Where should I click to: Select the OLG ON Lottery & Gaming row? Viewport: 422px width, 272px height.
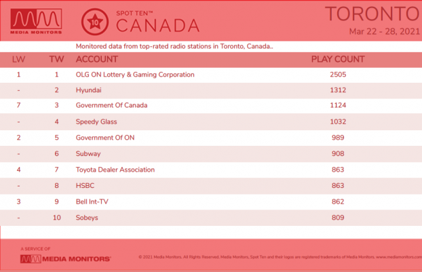[211, 75]
